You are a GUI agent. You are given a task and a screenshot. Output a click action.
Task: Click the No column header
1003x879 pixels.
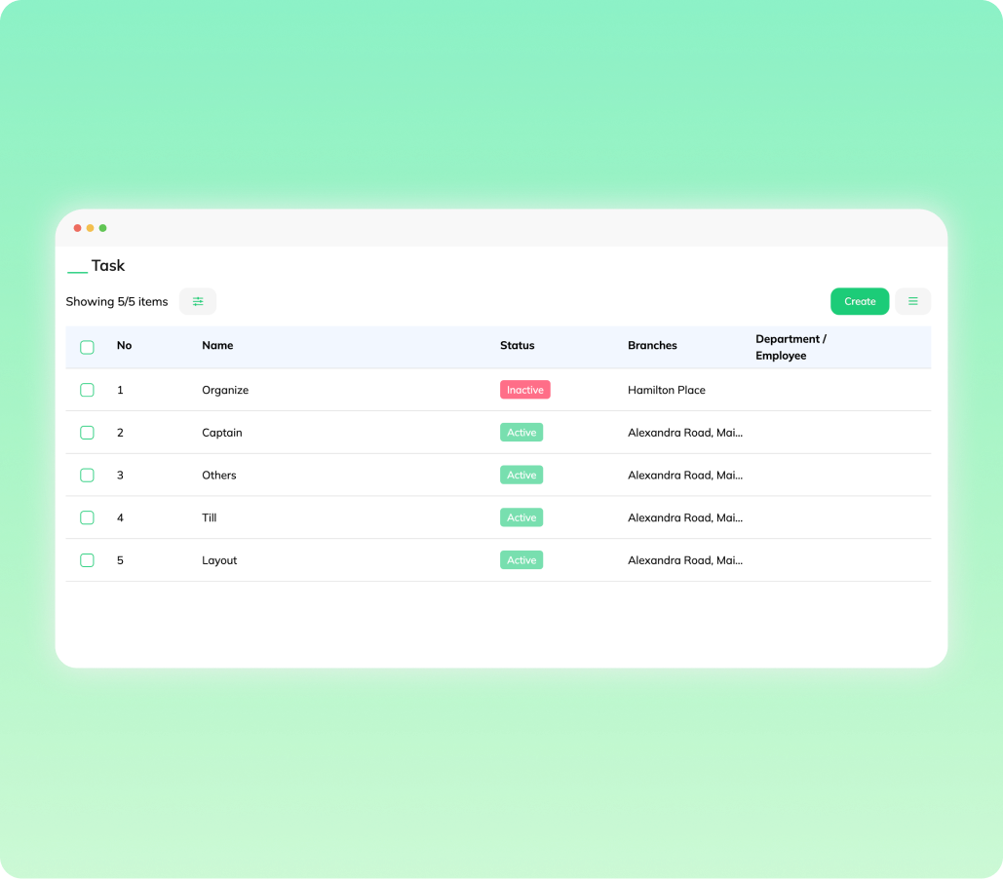click(x=124, y=346)
